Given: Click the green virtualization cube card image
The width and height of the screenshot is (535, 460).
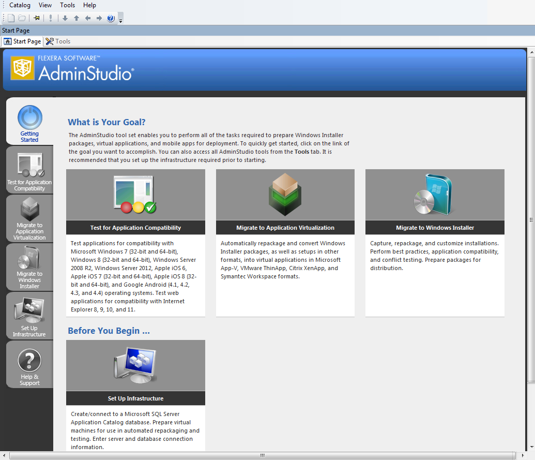Looking at the screenshot, I should [285, 195].
